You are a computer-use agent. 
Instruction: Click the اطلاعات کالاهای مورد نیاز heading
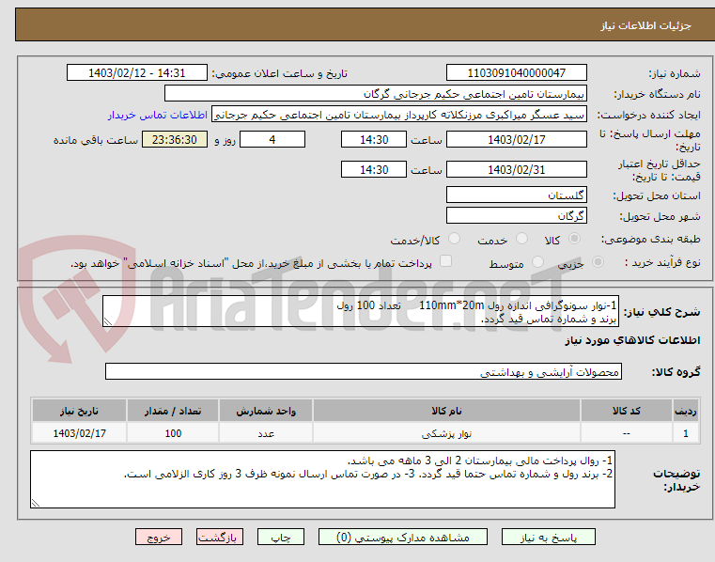tap(632, 340)
